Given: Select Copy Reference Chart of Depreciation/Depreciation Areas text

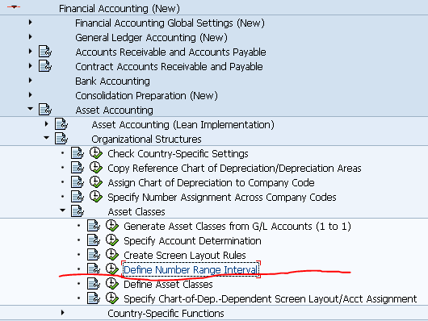Looking at the screenshot, I should coord(234,168).
